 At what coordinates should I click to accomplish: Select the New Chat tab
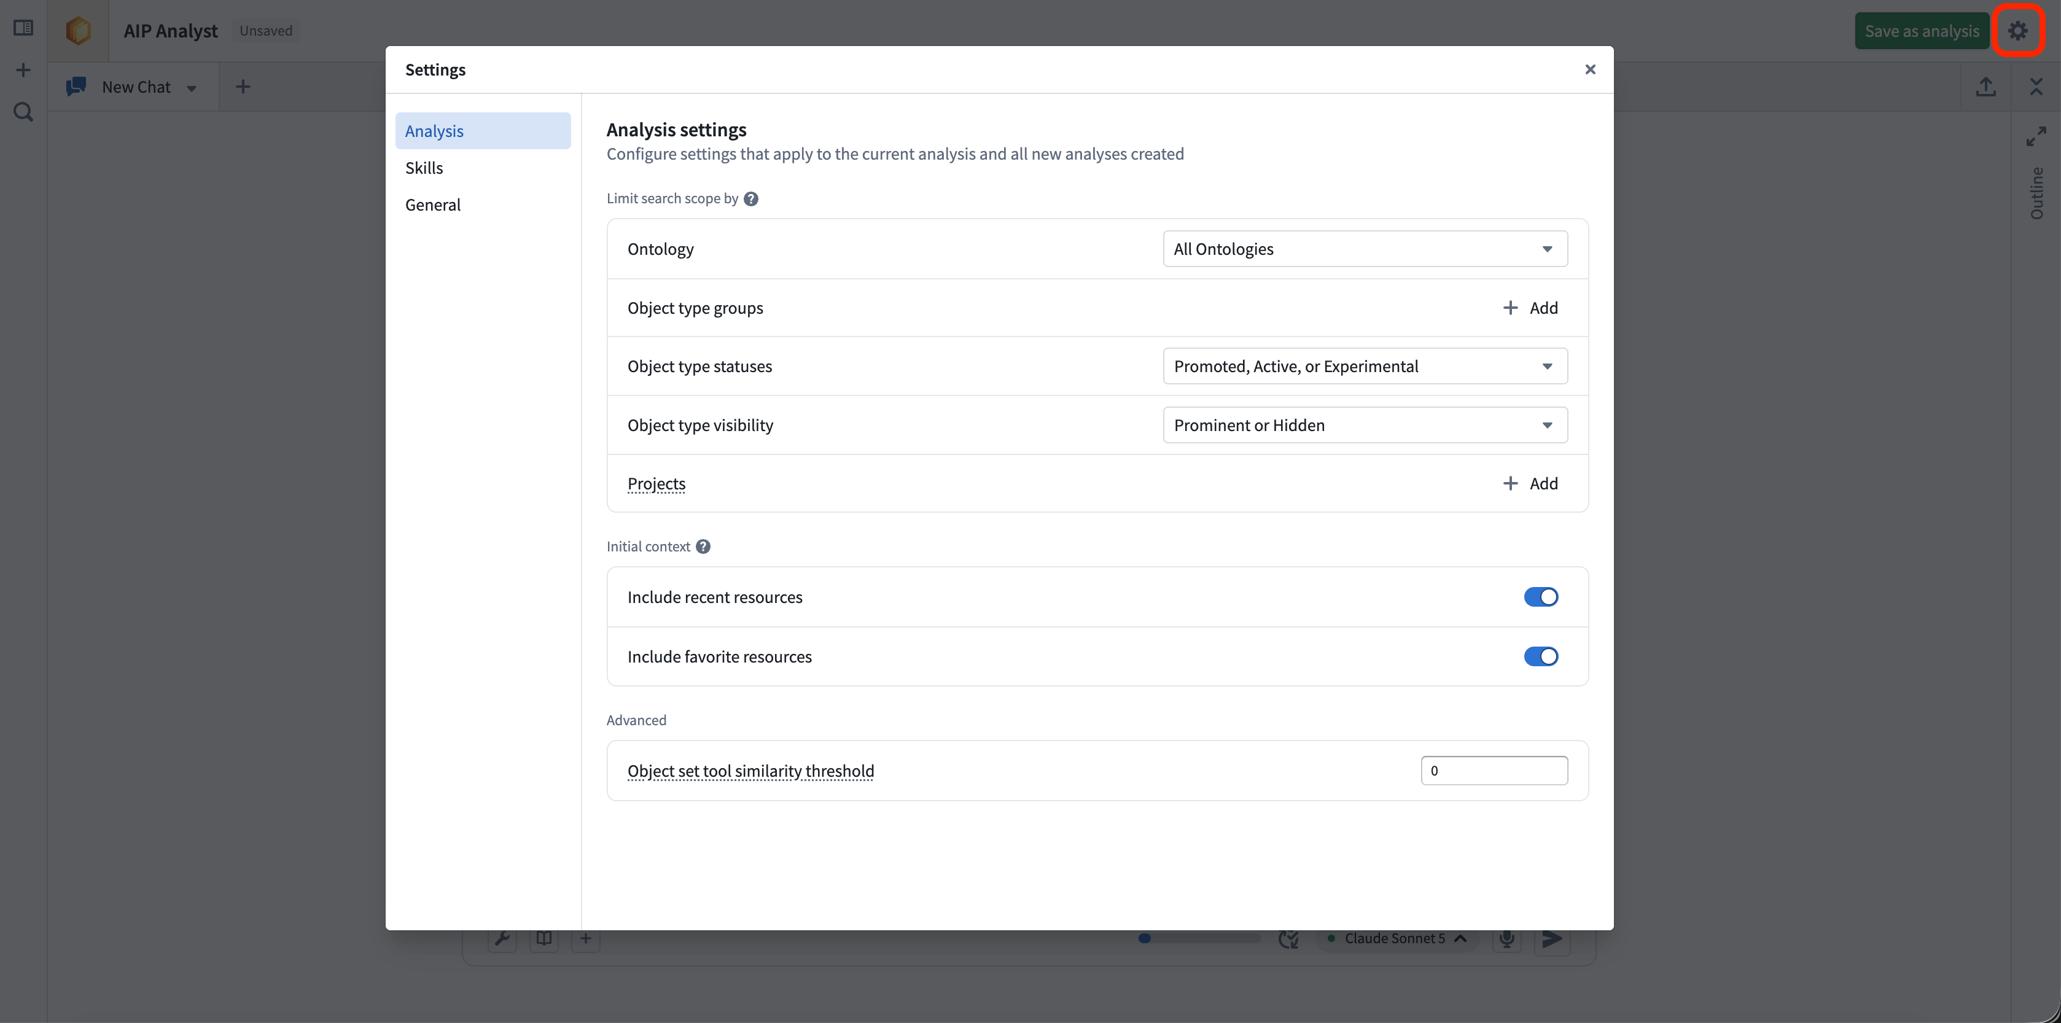[133, 87]
